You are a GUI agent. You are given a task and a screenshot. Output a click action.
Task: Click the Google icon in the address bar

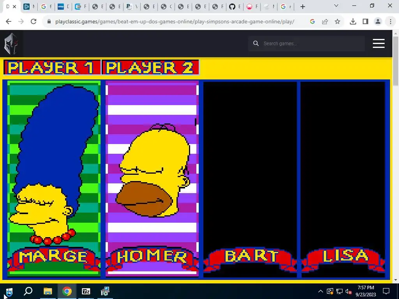coord(312,22)
